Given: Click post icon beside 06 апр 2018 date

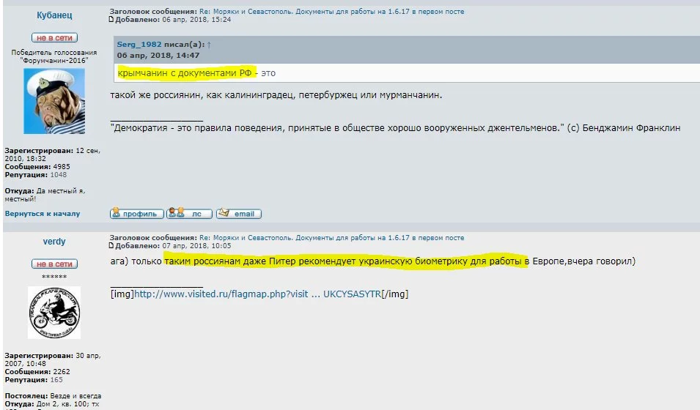Looking at the screenshot, I should [111, 20].
